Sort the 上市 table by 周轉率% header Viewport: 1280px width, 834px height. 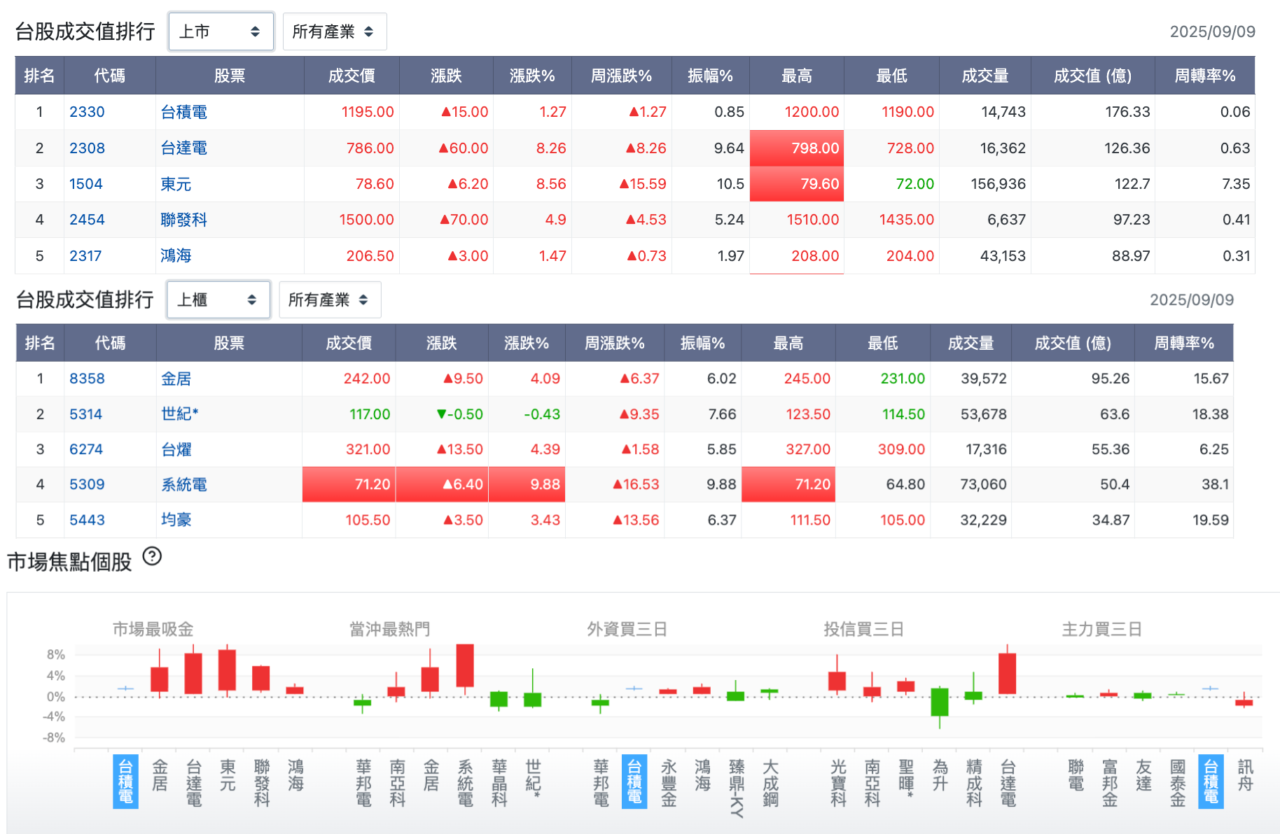click(1204, 76)
